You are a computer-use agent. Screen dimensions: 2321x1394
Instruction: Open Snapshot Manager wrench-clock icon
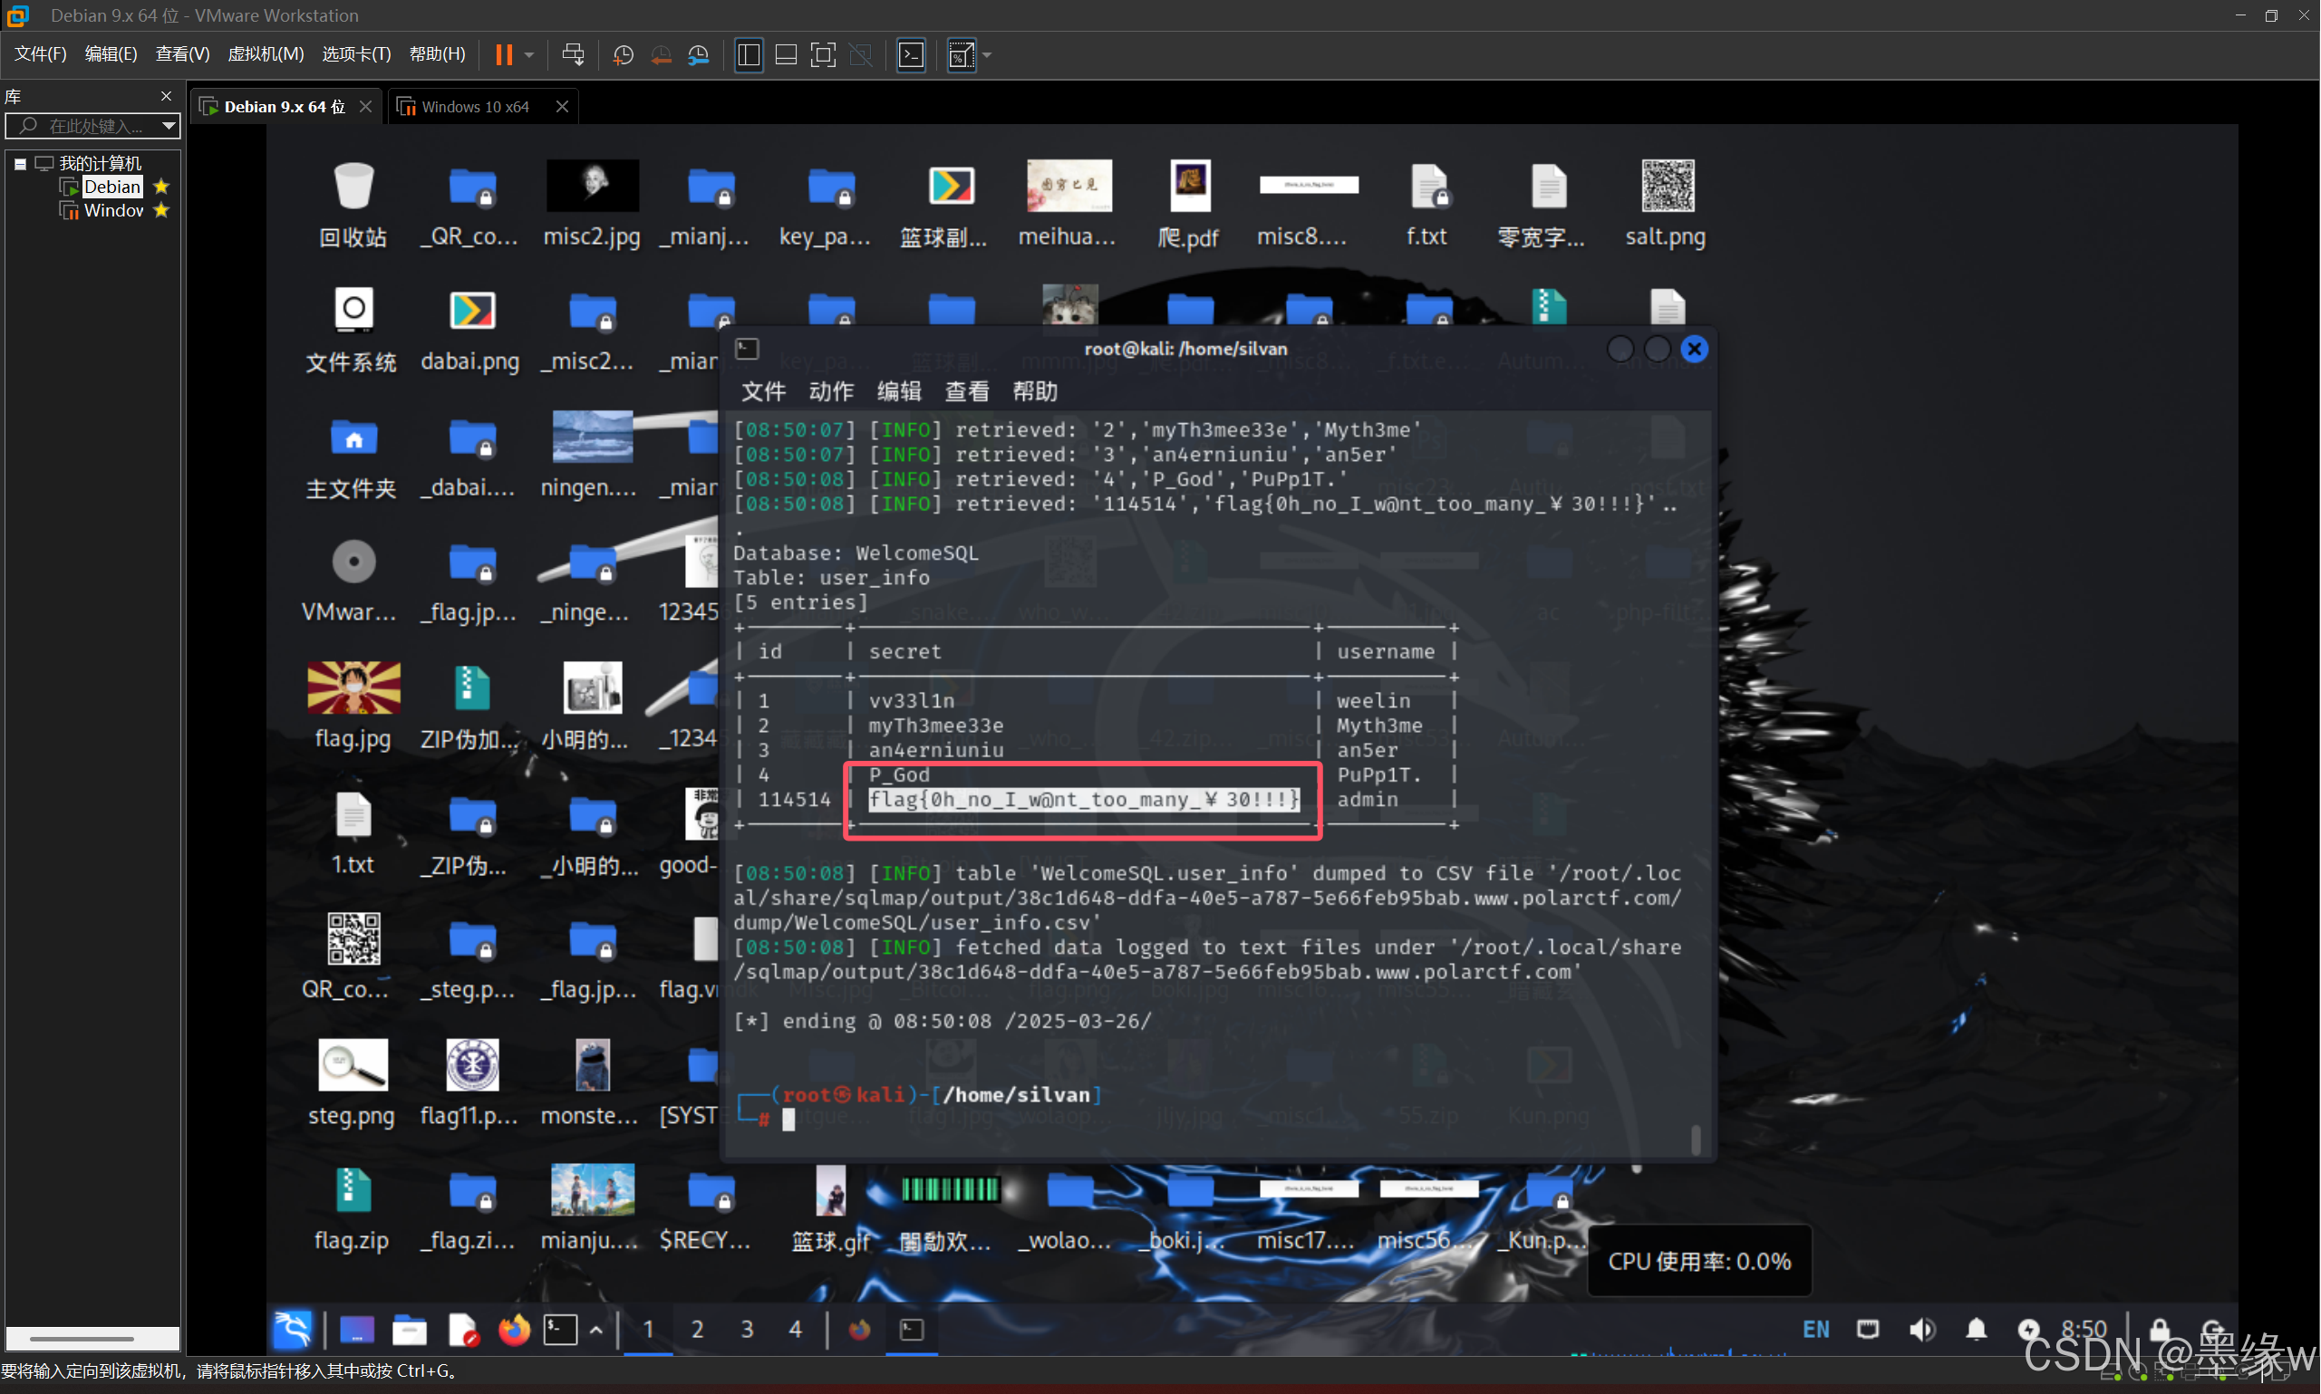click(x=698, y=54)
